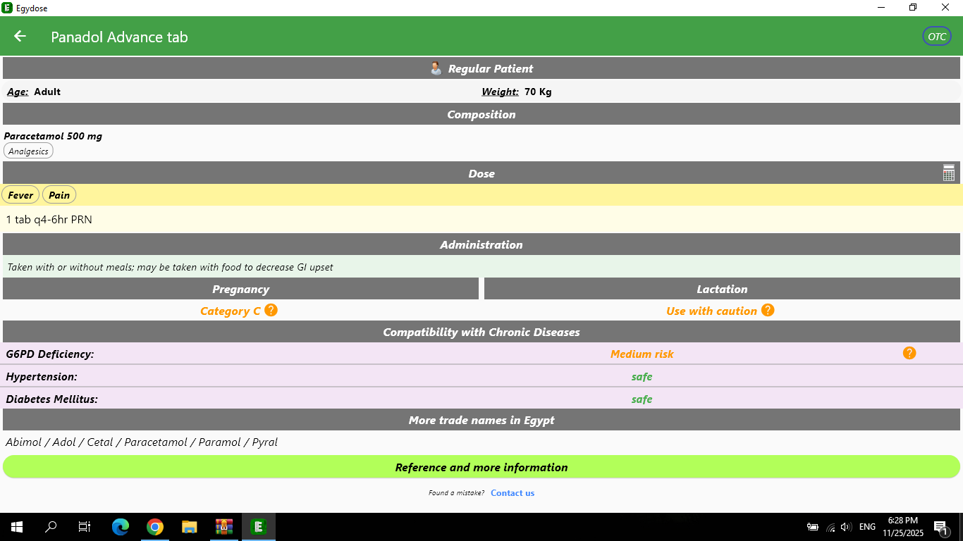Click the OTC badge icon
The height and width of the screenshot is (541, 963).
pyautogui.click(x=936, y=37)
